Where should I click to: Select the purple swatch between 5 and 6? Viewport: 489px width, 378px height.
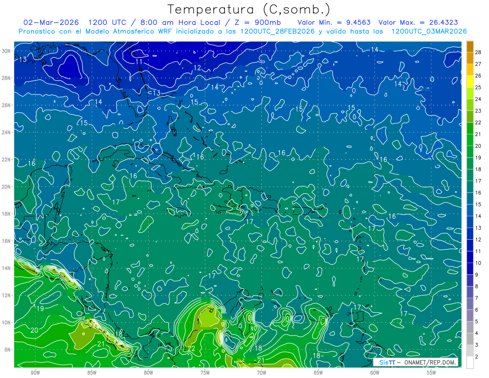470,316
